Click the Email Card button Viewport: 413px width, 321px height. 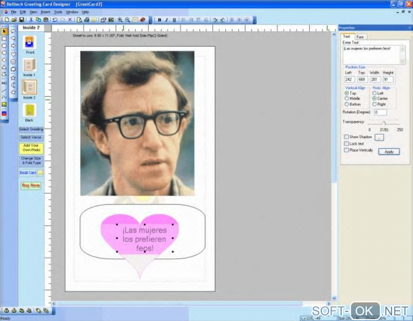point(31,173)
